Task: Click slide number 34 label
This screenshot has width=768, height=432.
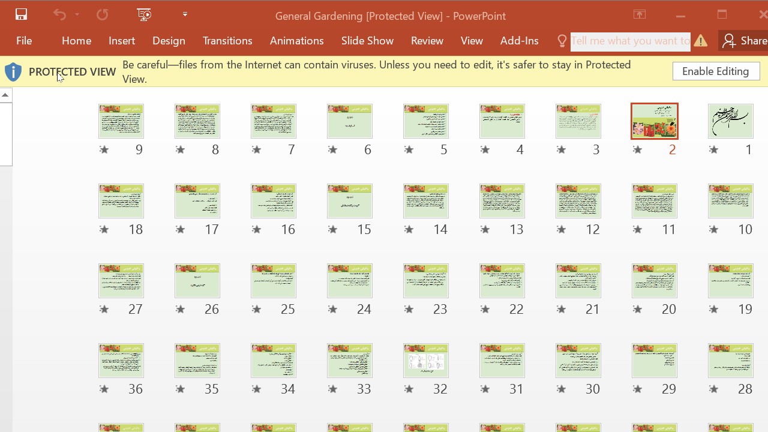Action: click(x=288, y=389)
